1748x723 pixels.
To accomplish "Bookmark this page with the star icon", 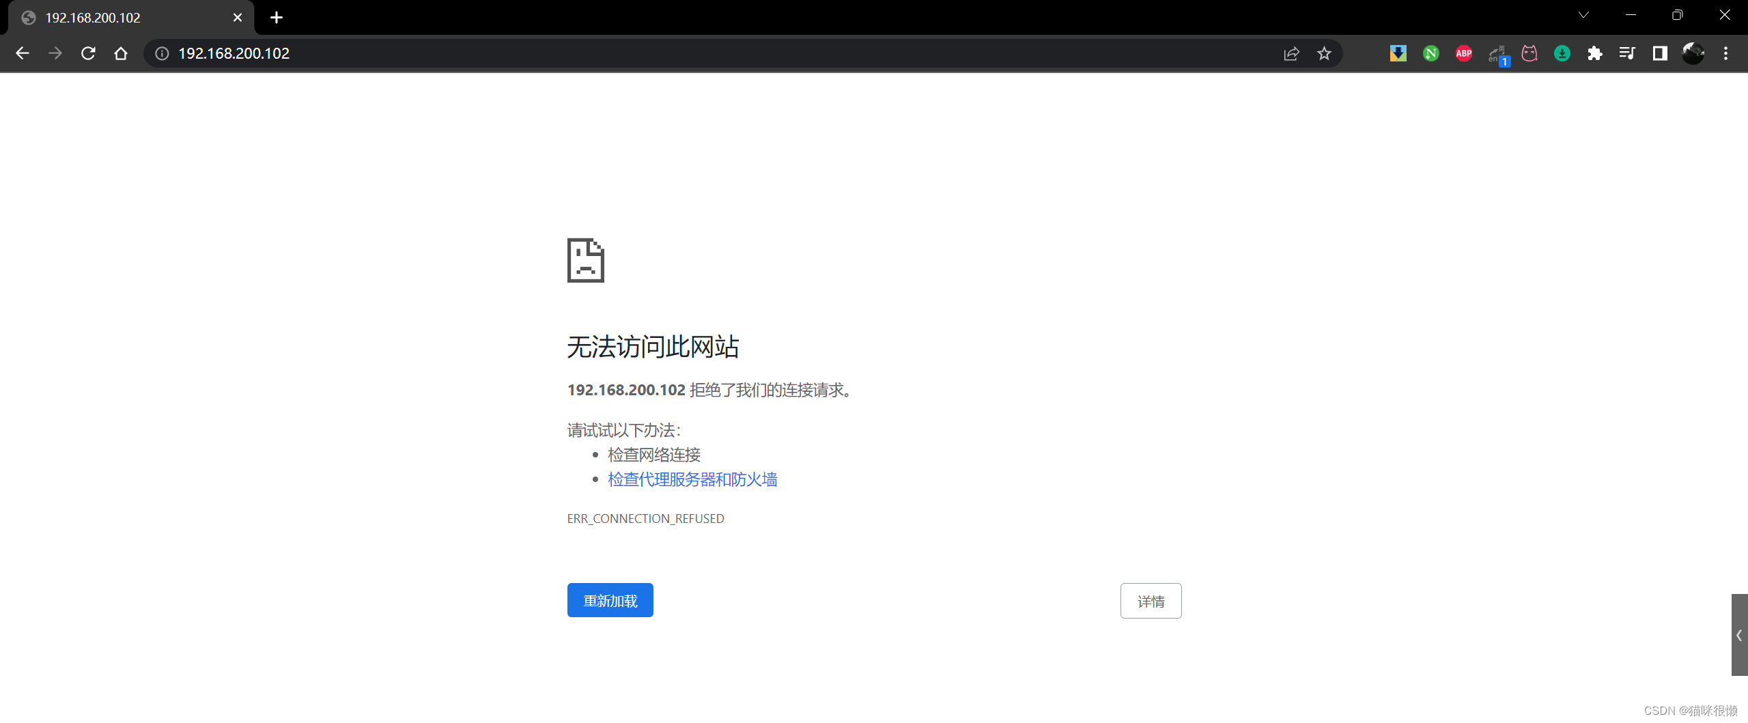I will (1324, 53).
